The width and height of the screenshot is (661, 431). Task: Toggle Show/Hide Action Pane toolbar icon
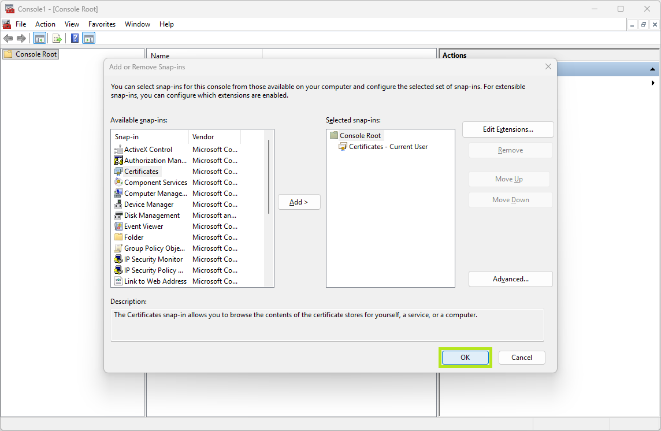(x=89, y=38)
